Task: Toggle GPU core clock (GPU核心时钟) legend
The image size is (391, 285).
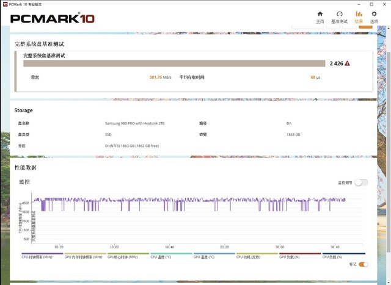Action: point(122,257)
